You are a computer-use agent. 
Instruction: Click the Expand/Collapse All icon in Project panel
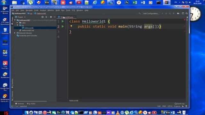click(46, 17)
